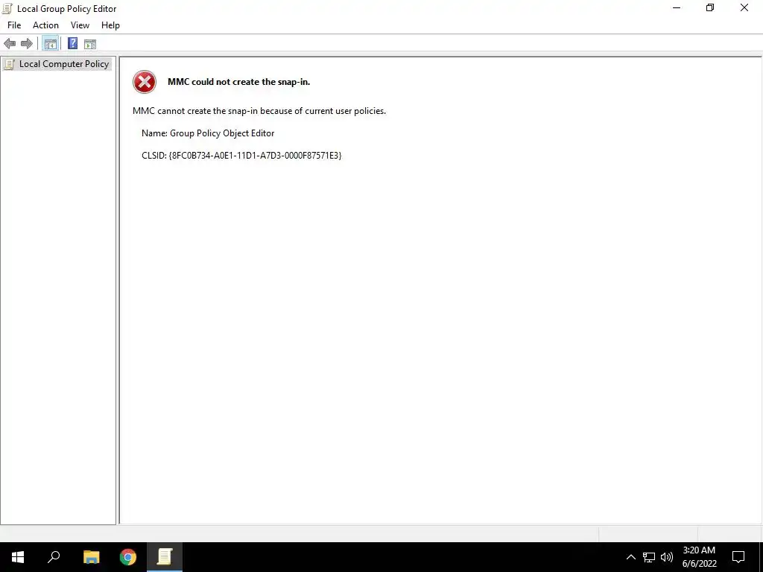
Task: Open taskbar Search
Action: pos(54,557)
